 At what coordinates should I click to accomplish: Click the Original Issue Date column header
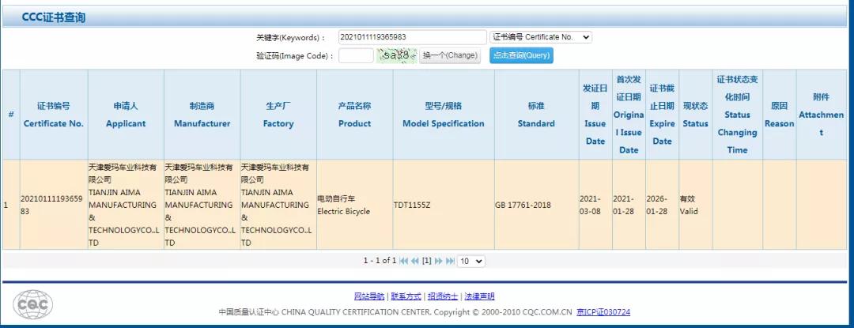(x=629, y=115)
